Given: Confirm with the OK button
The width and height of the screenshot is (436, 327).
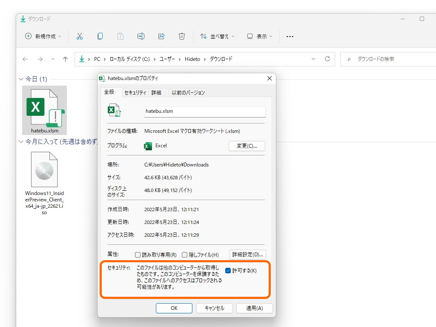Looking at the screenshot, I should [174, 308].
